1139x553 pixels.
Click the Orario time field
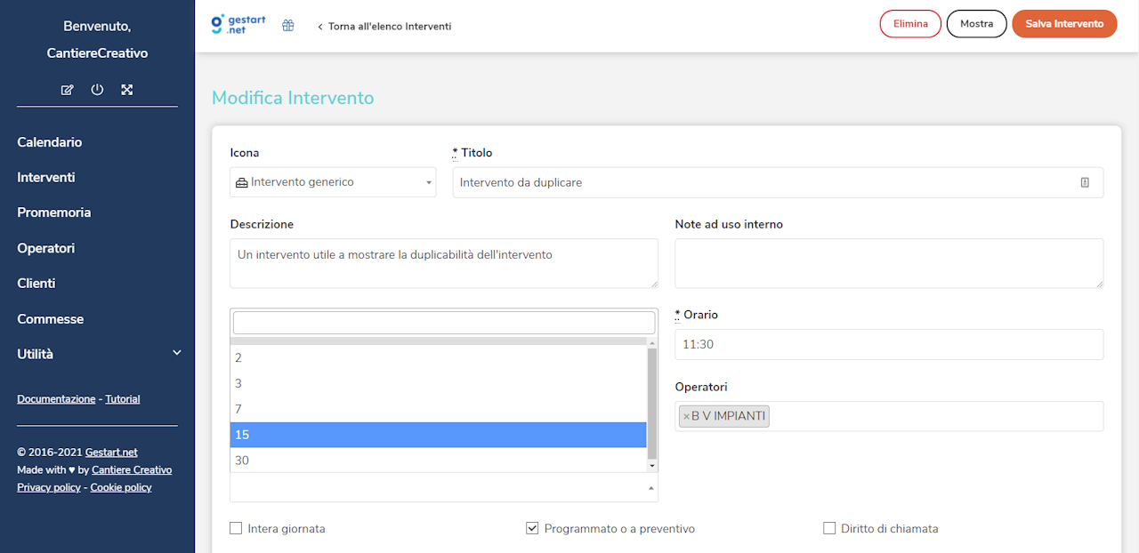point(888,344)
